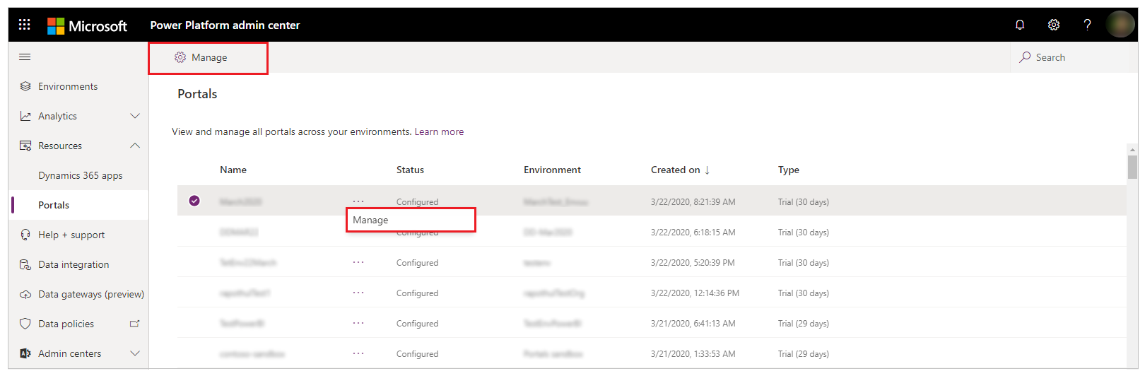Select the 3/22/2020, 6:18:15 AM cell
1145x388 pixels.
[693, 232]
